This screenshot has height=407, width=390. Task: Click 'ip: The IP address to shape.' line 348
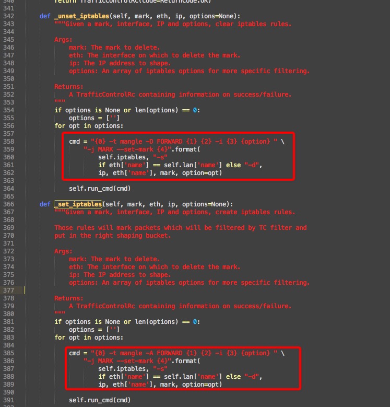[x=120, y=63]
